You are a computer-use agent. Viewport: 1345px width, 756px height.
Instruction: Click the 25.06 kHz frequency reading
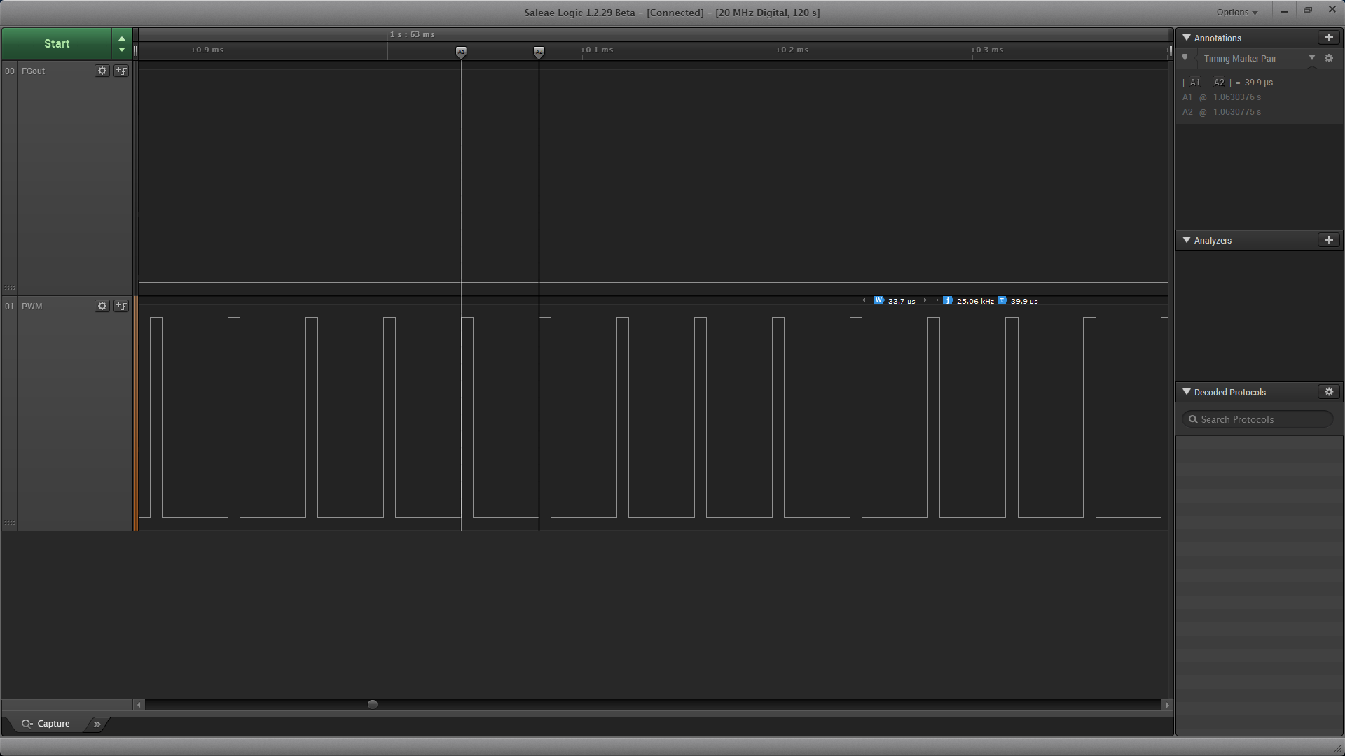(x=975, y=301)
